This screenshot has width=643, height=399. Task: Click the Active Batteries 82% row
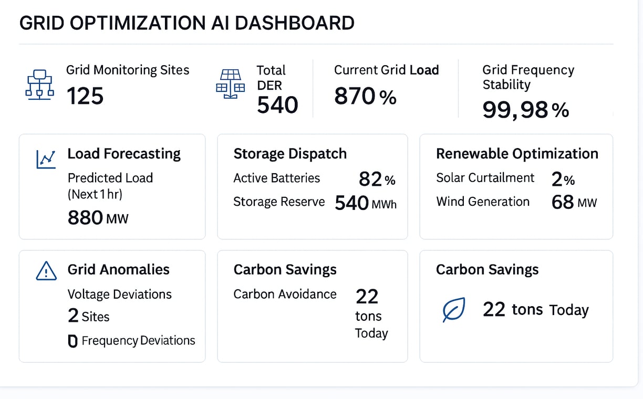(x=314, y=179)
